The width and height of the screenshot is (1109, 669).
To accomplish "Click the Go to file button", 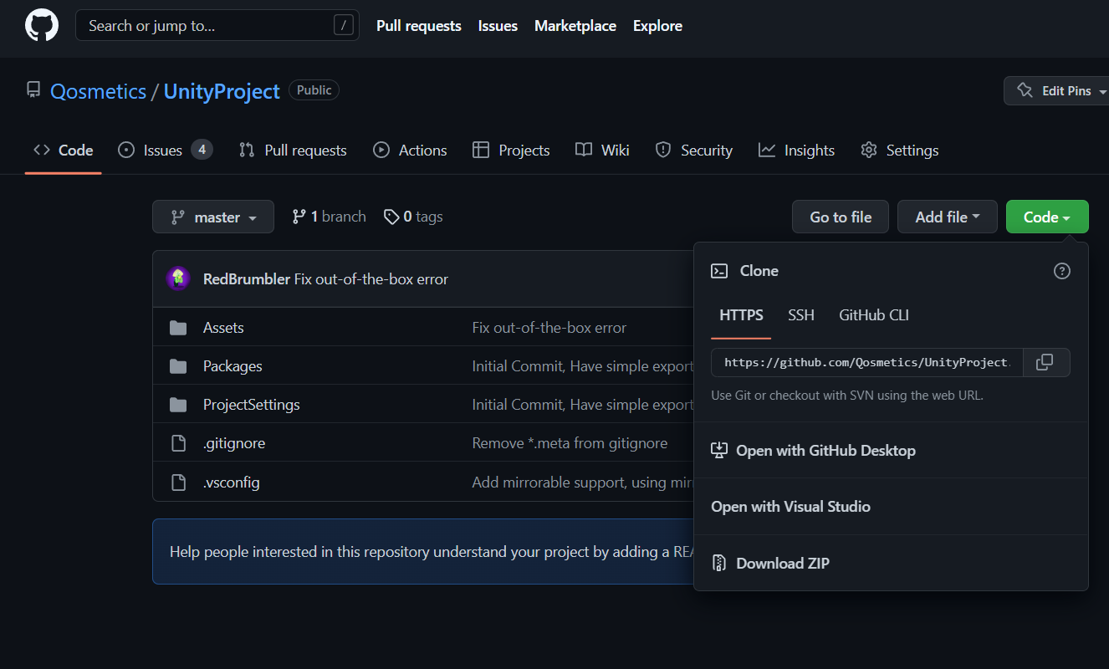I will click(x=841, y=217).
